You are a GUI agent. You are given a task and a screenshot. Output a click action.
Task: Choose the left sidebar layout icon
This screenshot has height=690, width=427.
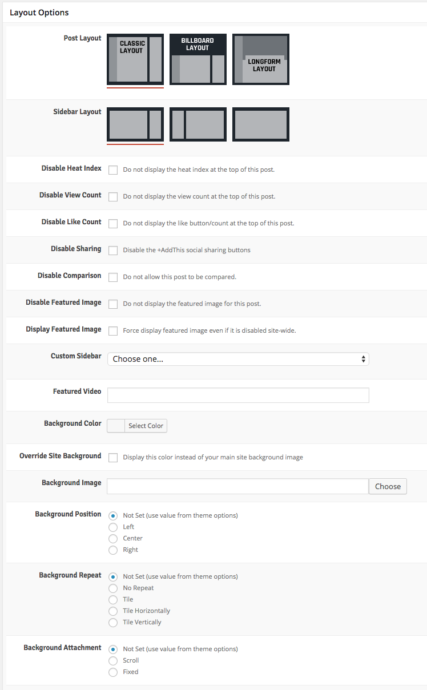tap(198, 124)
